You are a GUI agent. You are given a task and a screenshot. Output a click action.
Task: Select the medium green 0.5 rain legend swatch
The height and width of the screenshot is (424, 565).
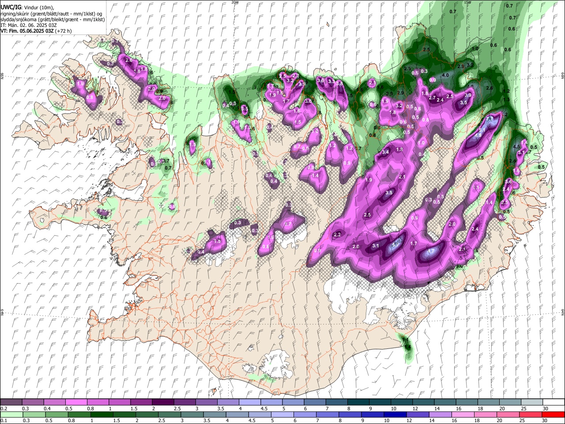(x=56, y=414)
